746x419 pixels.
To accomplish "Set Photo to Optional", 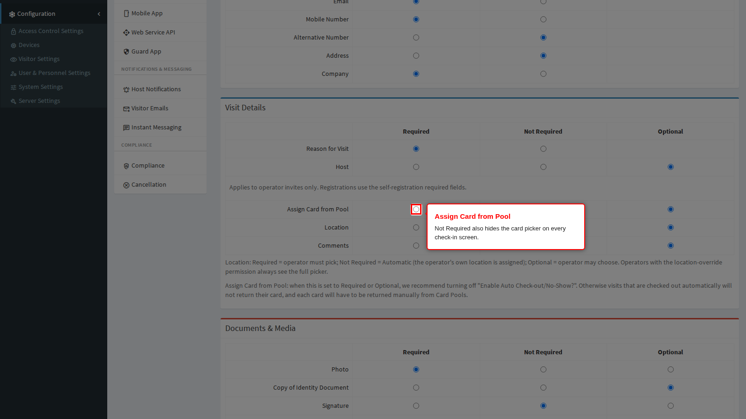I will point(670,370).
